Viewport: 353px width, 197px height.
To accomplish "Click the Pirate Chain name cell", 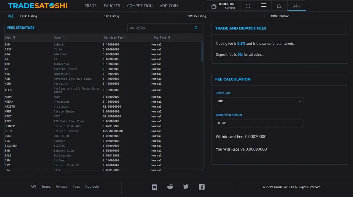I will (64, 111).
